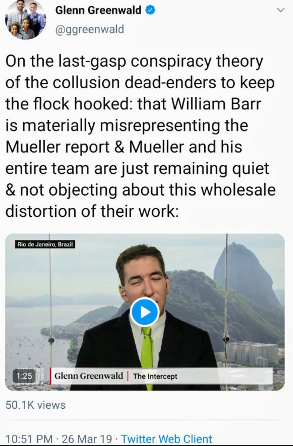Open the Twitter Web Client source link
Image resolution: width=293 pixels, height=446 pixels.
167,439
